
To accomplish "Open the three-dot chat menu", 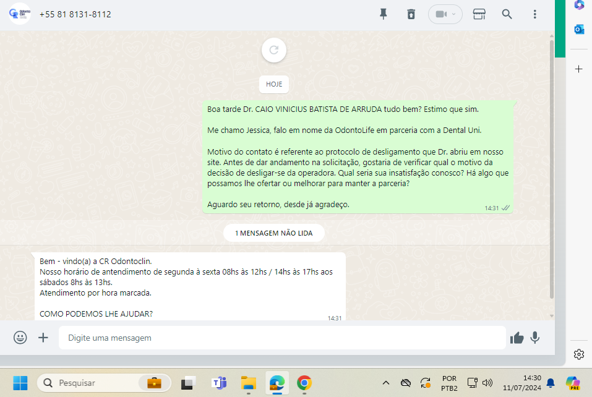I will (534, 14).
